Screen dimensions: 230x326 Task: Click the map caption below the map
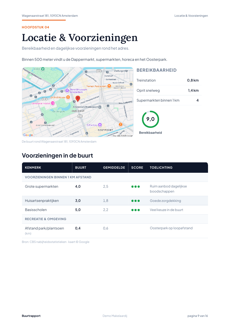59,142
